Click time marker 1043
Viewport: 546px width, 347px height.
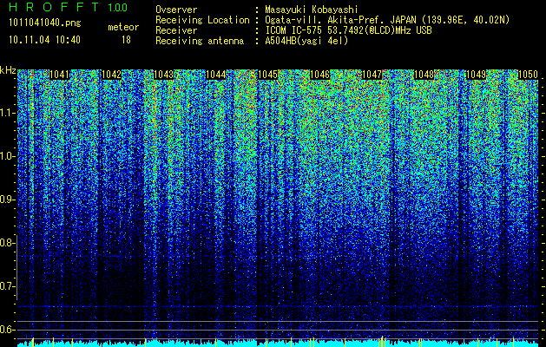pos(164,75)
